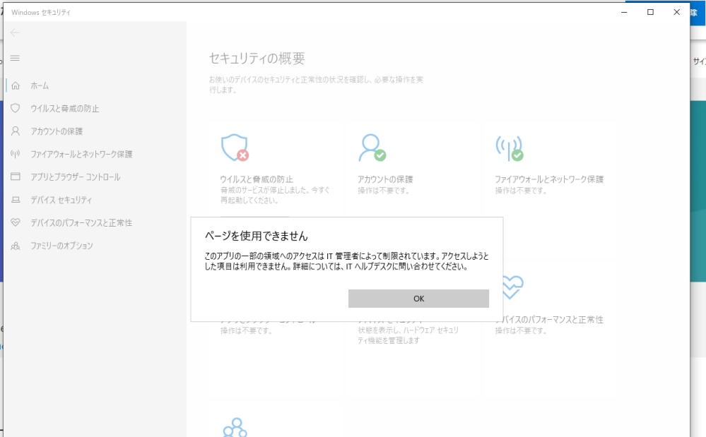Minimize the Windows セキュリティ window
Screen dimensions: 706x437
pyautogui.click(x=624, y=12)
